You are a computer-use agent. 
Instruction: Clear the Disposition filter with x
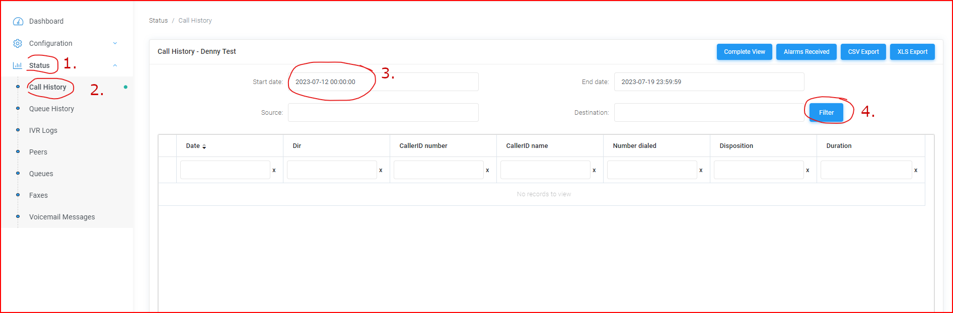click(808, 170)
